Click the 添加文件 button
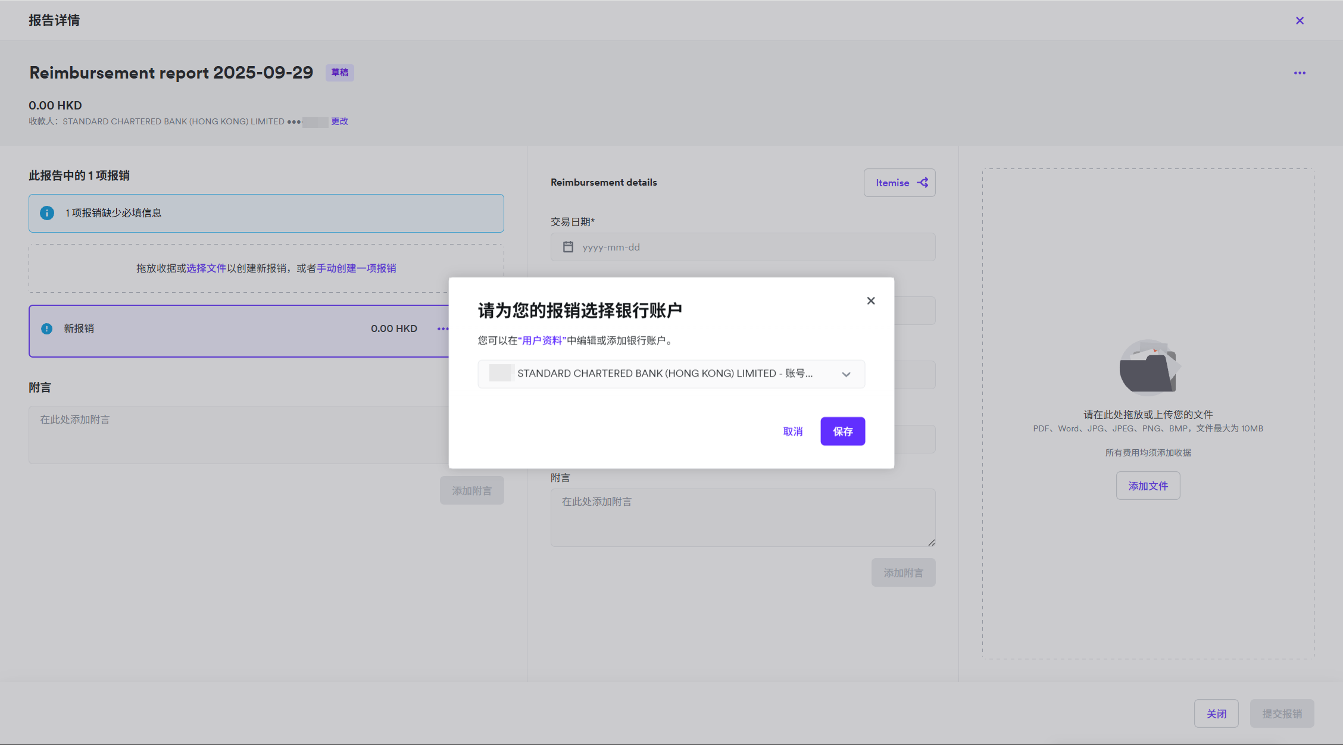The width and height of the screenshot is (1343, 745). [x=1148, y=486]
